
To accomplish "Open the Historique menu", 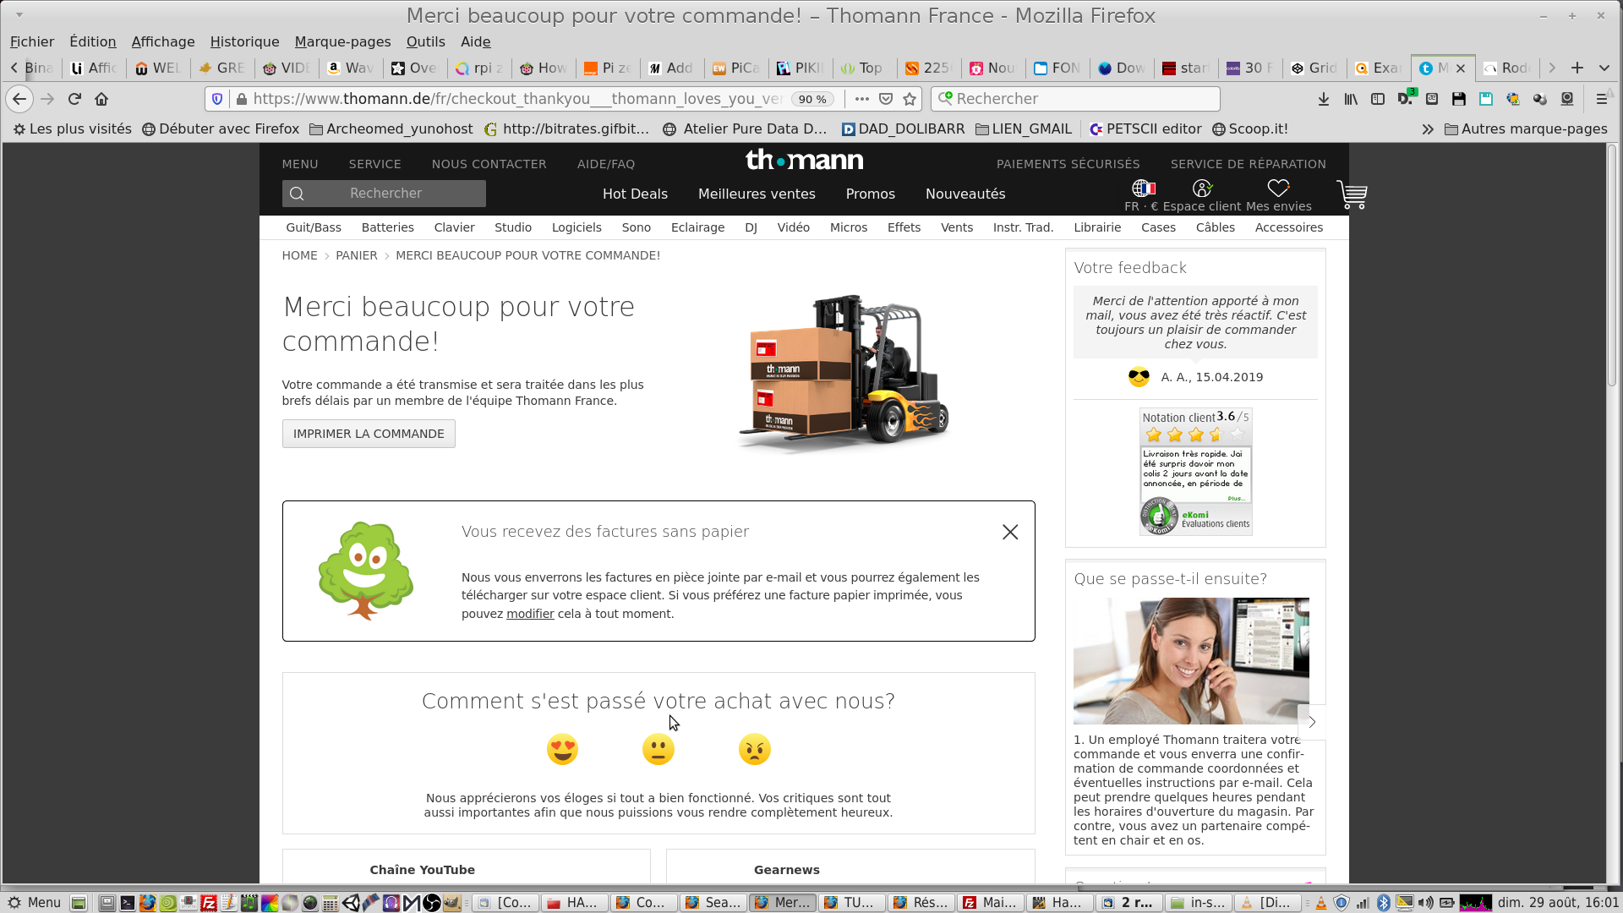I will pos(244,41).
